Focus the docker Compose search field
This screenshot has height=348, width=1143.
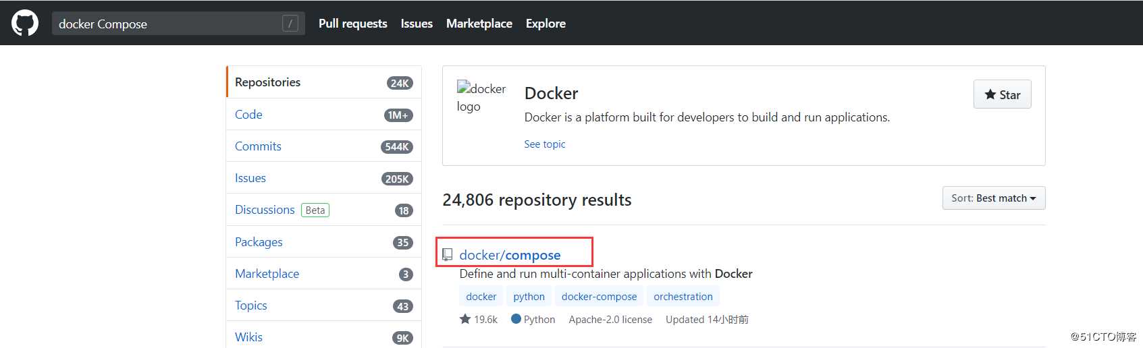coord(165,24)
